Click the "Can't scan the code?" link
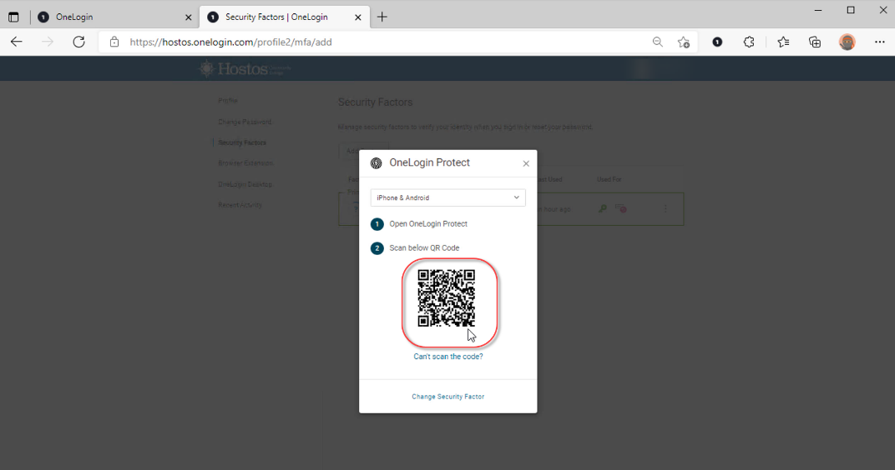Image resolution: width=895 pixels, height=470 pixels. [x=448, y=357]
